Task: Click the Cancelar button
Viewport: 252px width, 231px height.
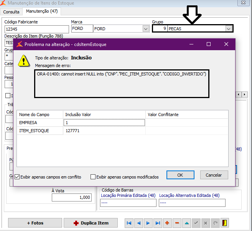Action: pos(214,175)
